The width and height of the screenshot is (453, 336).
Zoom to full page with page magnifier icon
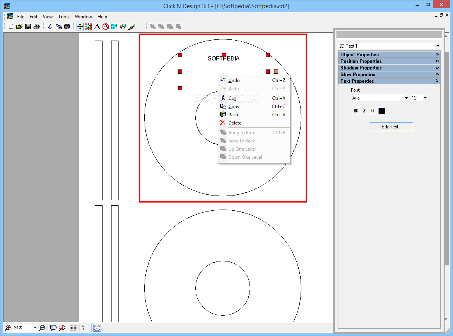pyautogui.click(x=53, y=328)
